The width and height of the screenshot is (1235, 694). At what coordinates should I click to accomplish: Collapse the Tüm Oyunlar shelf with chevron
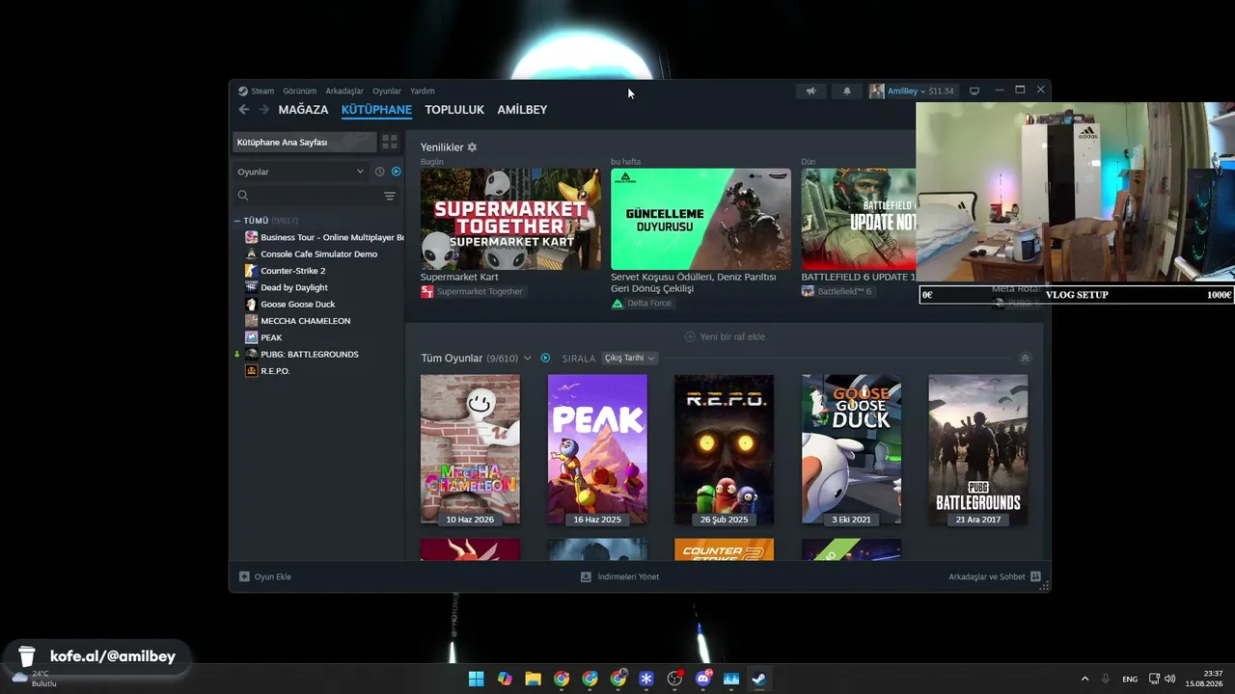tap(1025, 358)
